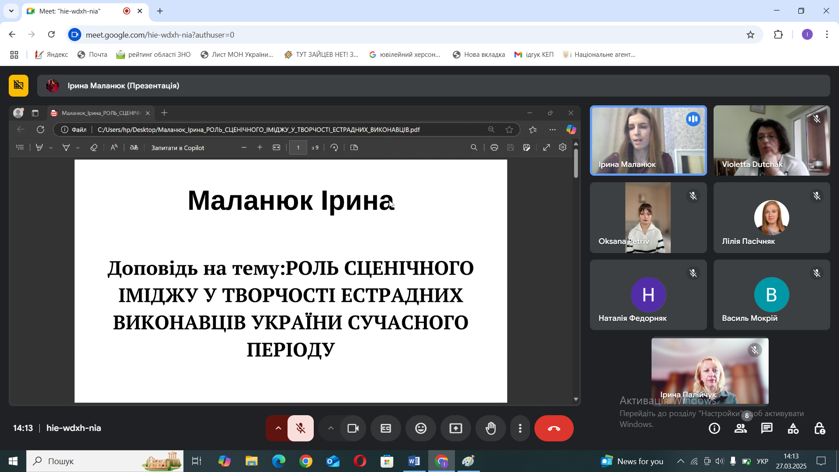Open host controls lock icon

(819, 428)
